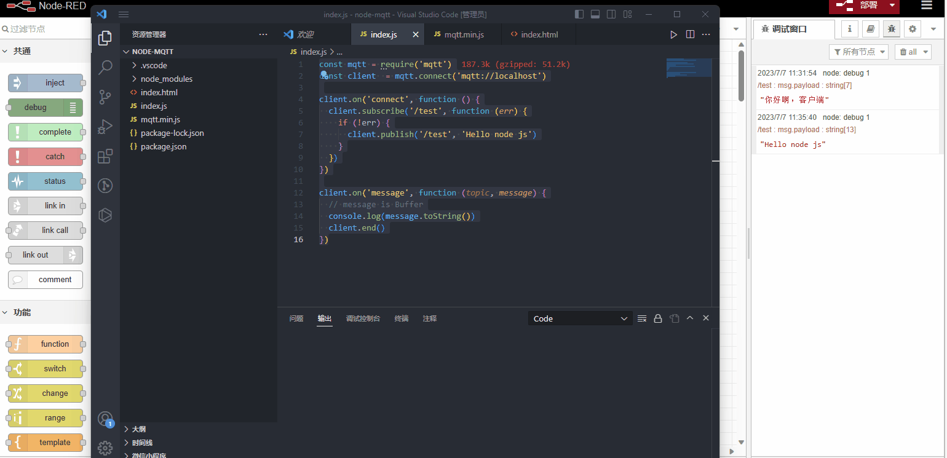Image resolution: width=947 pixels, height=458 pixels.
Task: Toggle primary sidebar layout icon in title bar
Action: [579, 14]
